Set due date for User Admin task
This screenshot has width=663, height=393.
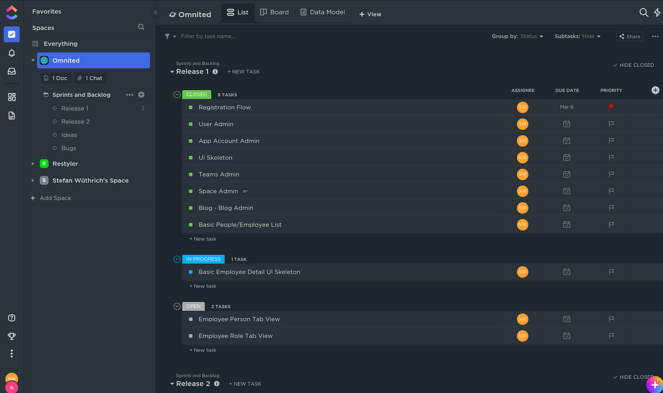[x=567, y=124]
